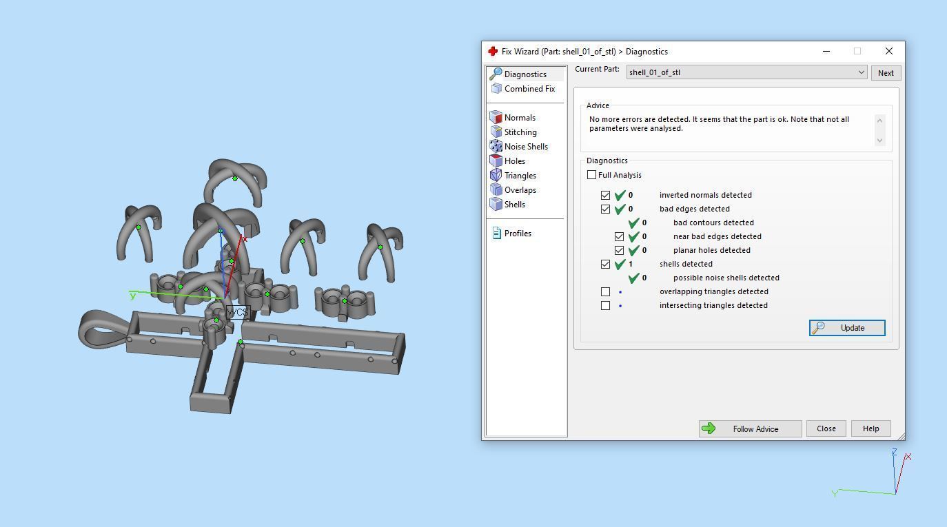Click the Next part button
The height and width of the screenshot is (527, 947).
point(886,72)
